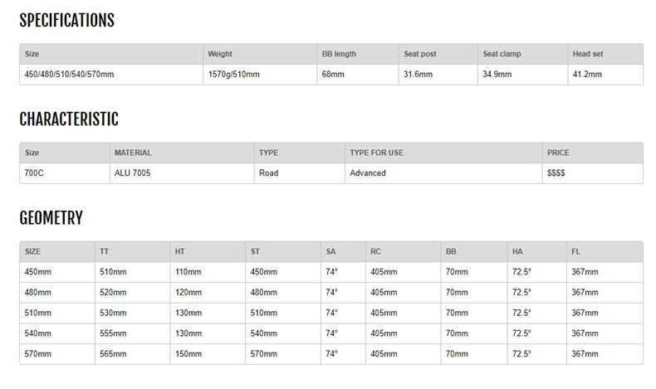Click the $$$$ price cell
656x389 pixels.
pyautogui.click(x=558, y=173)
